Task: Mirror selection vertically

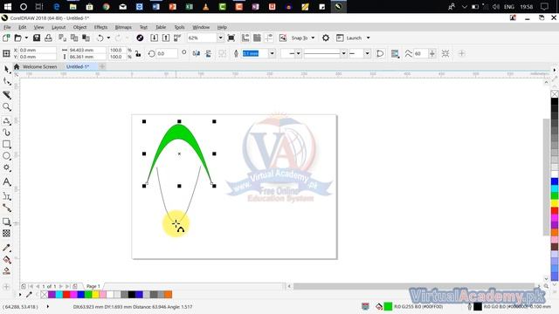Action: [x=208, y=53]
